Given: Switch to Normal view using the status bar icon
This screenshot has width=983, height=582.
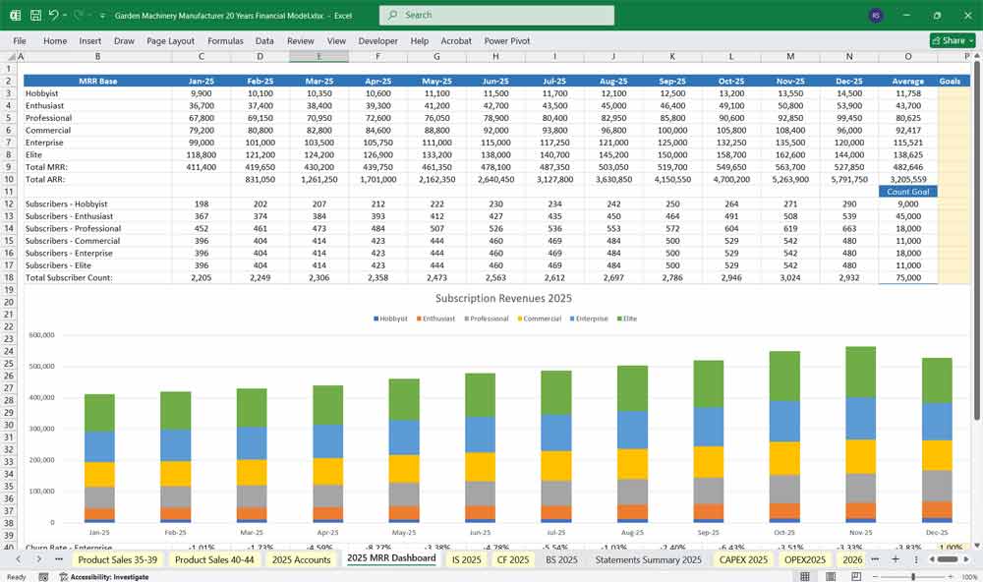Looking at the screenshot, I should 806,576.
